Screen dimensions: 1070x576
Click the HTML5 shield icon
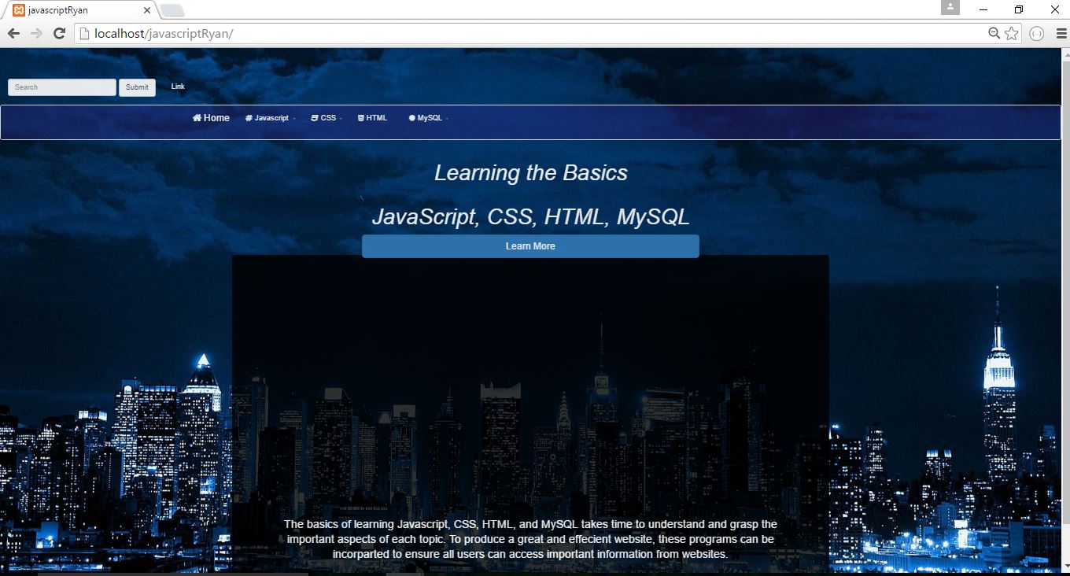(360, 118)
